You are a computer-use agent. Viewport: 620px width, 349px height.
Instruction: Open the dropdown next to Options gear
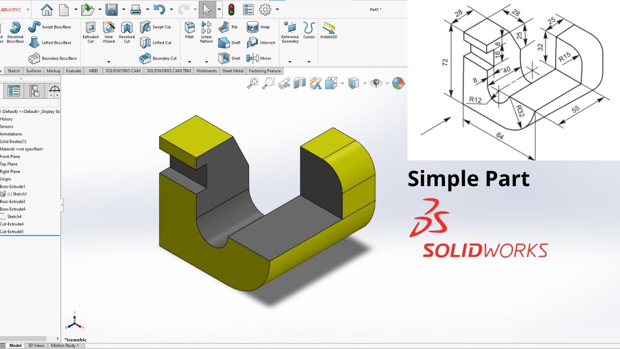277,9
